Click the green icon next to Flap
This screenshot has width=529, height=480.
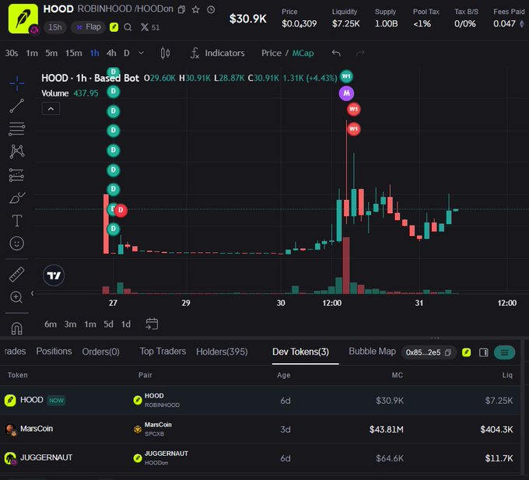coord(114,27)
